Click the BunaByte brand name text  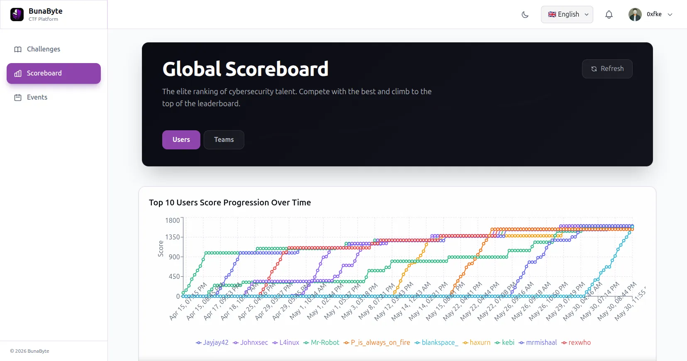coord(46,11)
